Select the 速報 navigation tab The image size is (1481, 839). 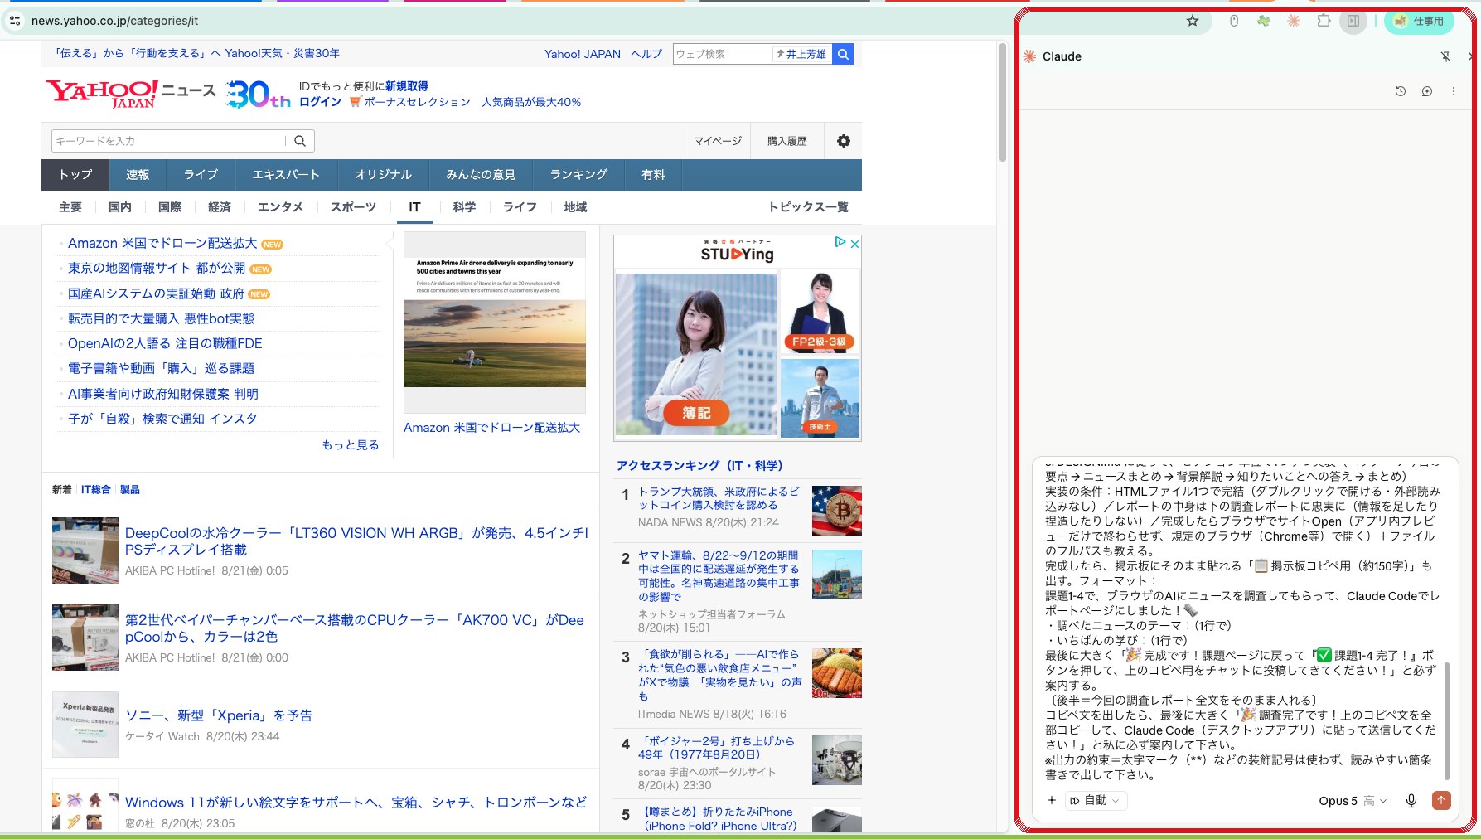coord(138,175)
